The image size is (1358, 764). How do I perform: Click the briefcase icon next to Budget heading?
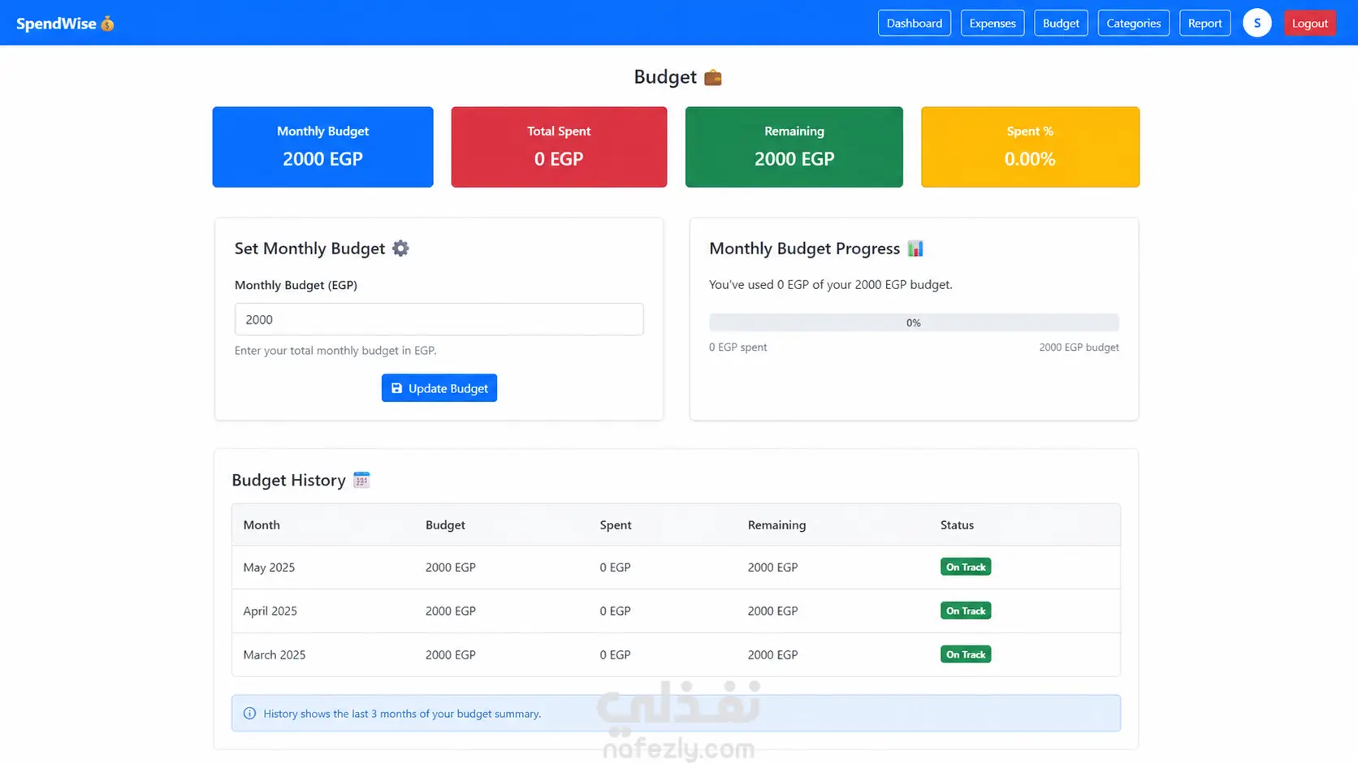[712, 77]
